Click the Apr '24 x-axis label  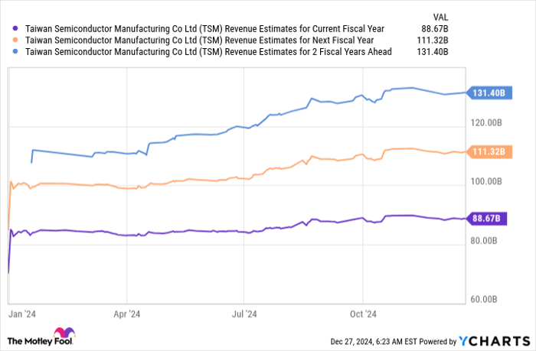(126, 314)
